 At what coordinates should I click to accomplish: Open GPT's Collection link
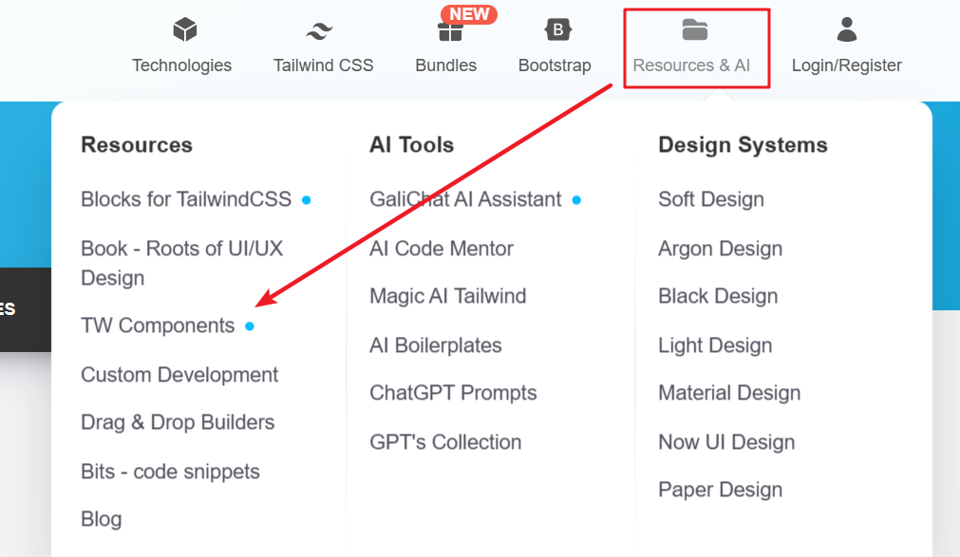coord(445,442)
